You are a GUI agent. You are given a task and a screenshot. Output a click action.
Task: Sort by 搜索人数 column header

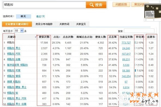click(100, 37)
